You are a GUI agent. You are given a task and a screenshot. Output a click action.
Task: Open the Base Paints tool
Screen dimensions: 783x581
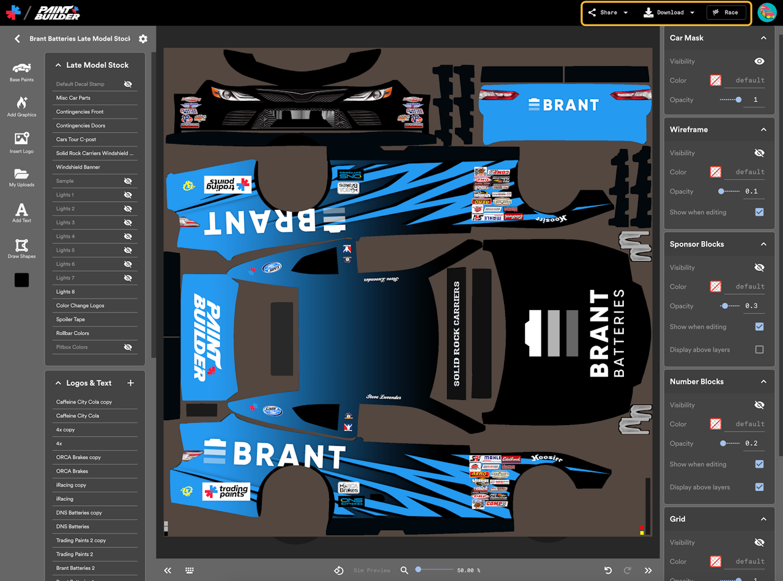[x=21, y=71]
